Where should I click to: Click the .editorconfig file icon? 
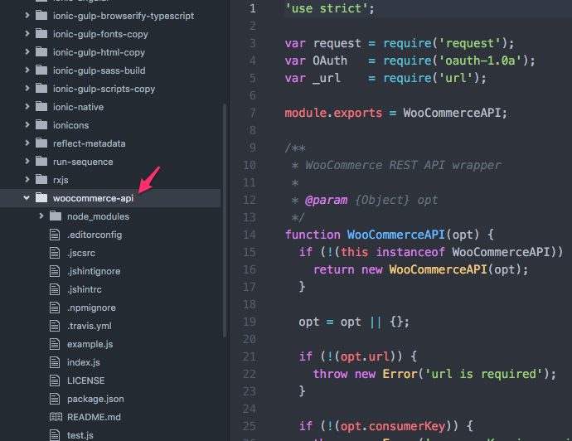(x=55, y=235)
